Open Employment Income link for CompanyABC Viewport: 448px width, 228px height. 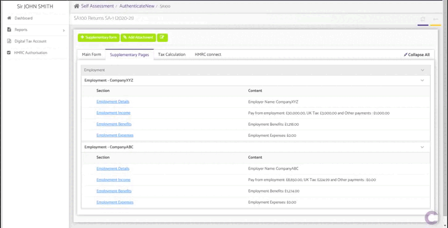click(x=114, y=180)
